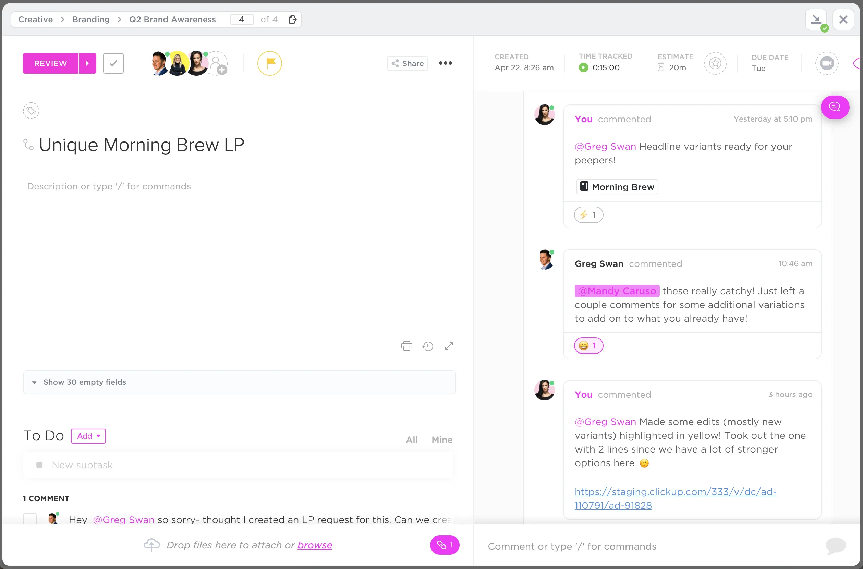Expand description with the arrows icon

point(449,346)
